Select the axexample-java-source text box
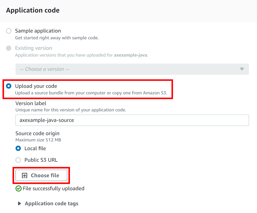257x213 pixels. click(x=132, y=120)
